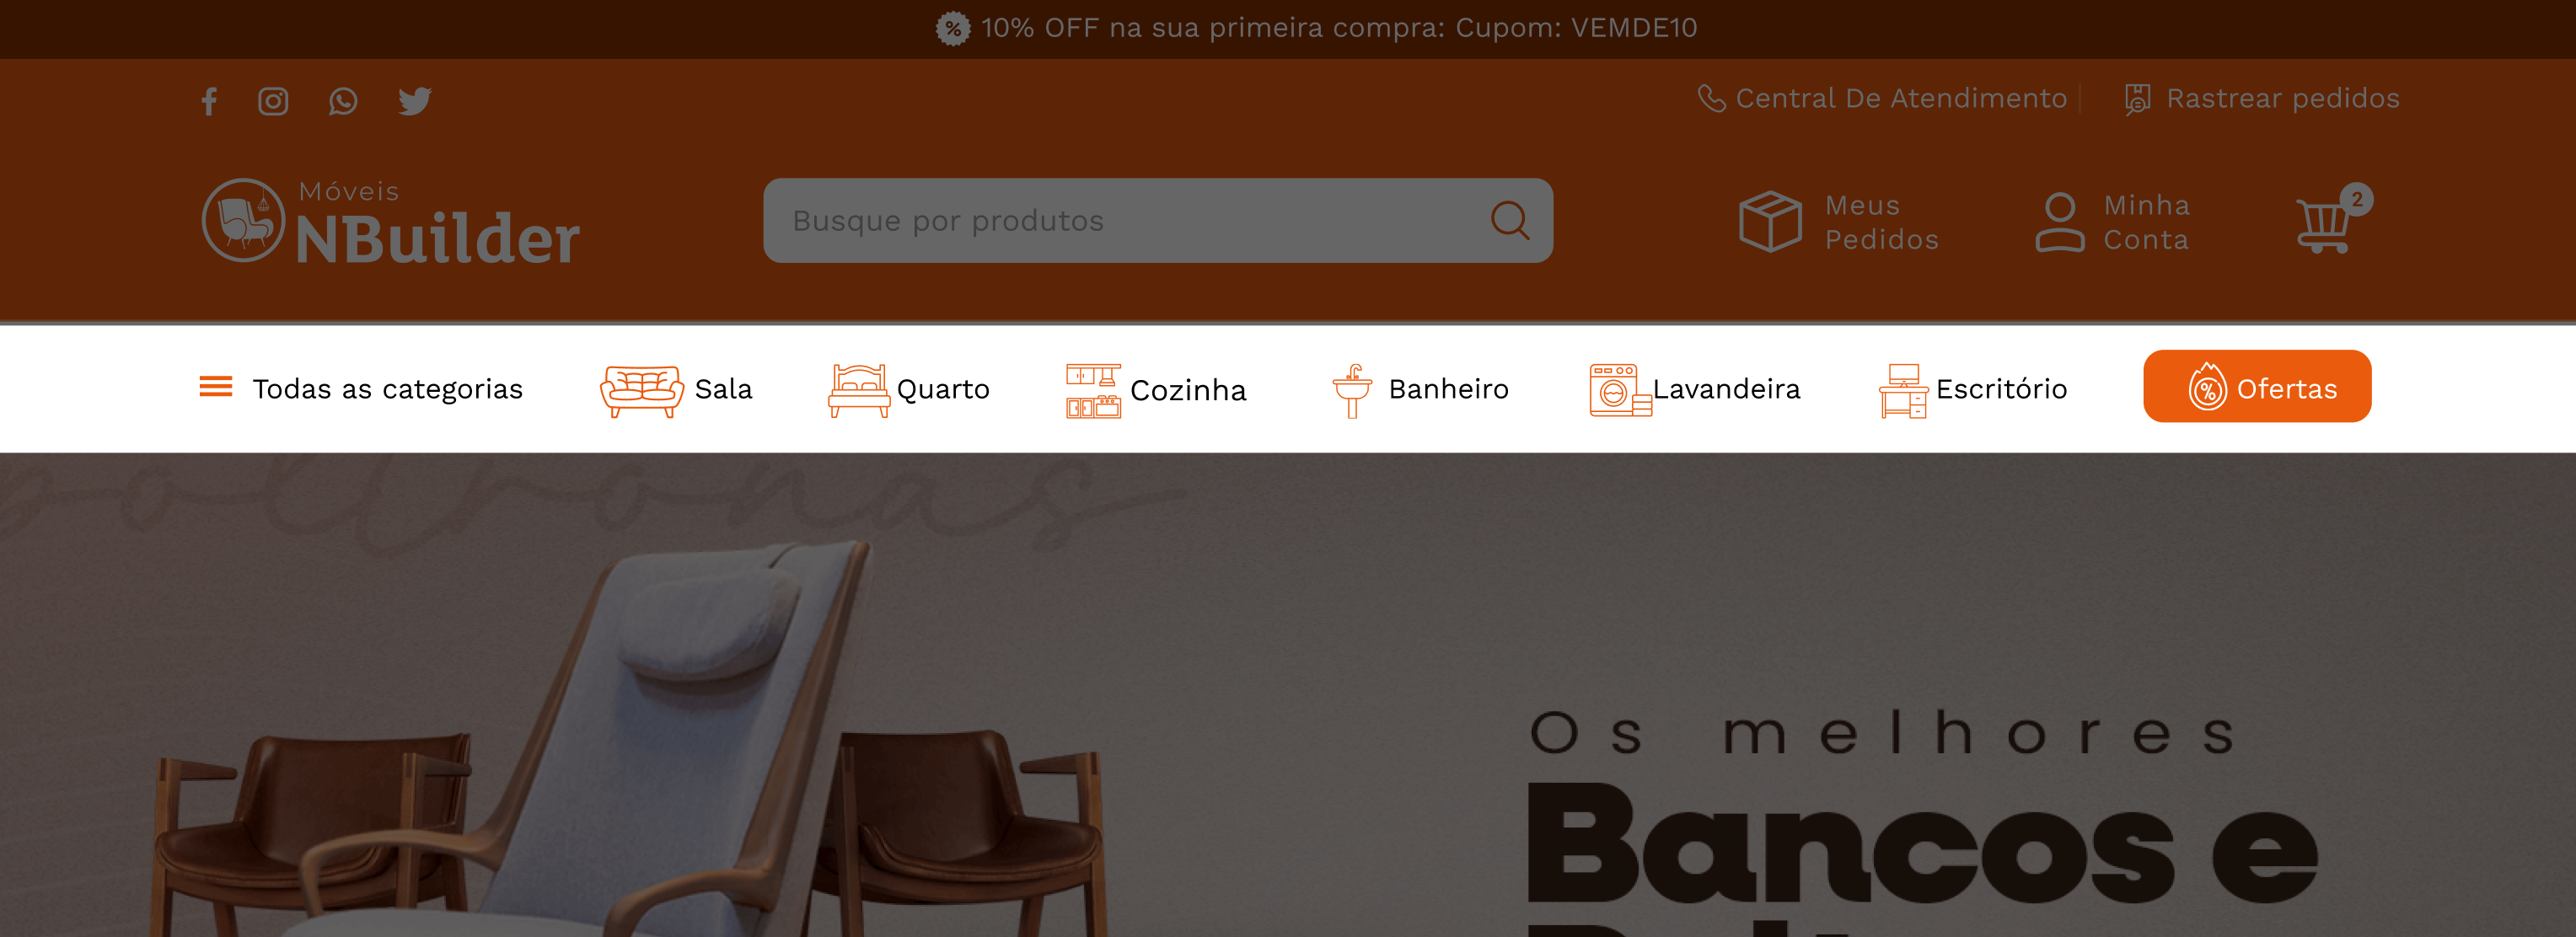Open the Rastrear pedidos link

click(x=2262, y=99)
